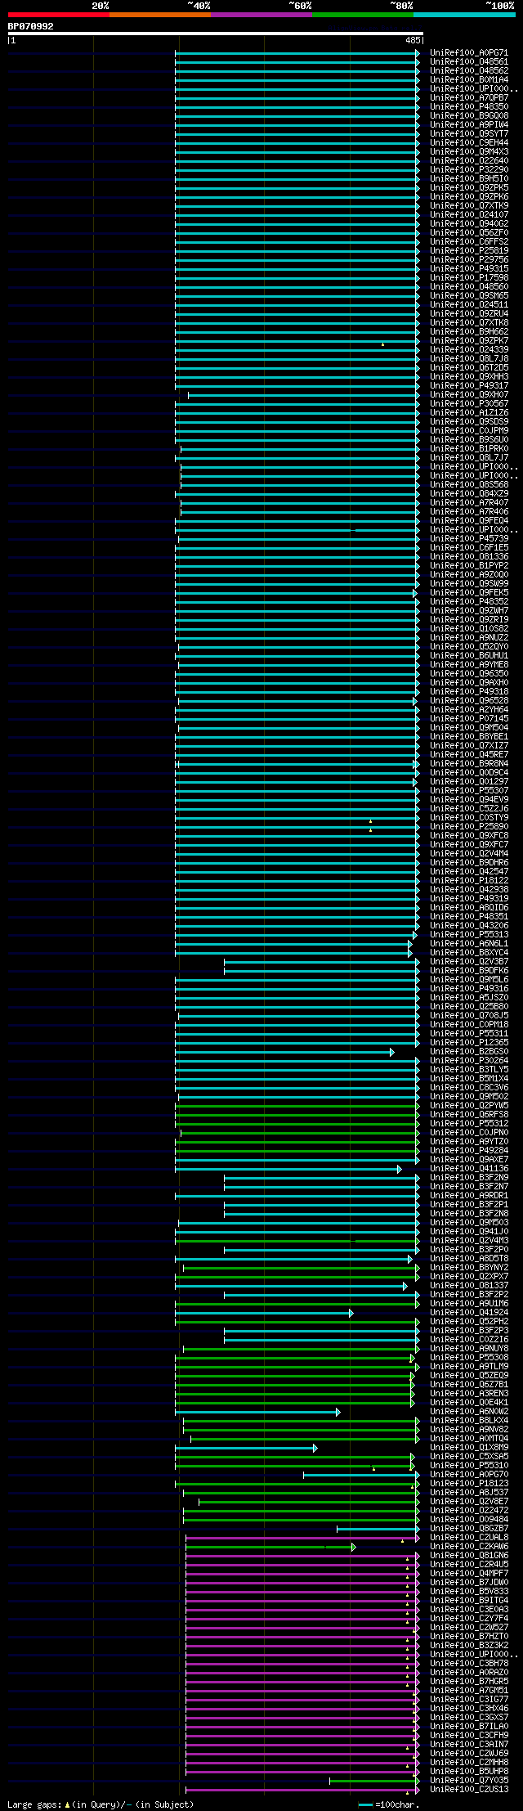Click the purple ~60% identity legend segment

[x=261, y=15]
